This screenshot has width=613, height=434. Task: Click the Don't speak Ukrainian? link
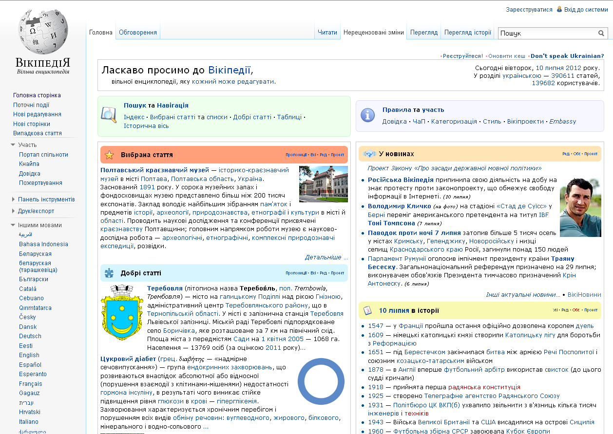tap(567, 56)
